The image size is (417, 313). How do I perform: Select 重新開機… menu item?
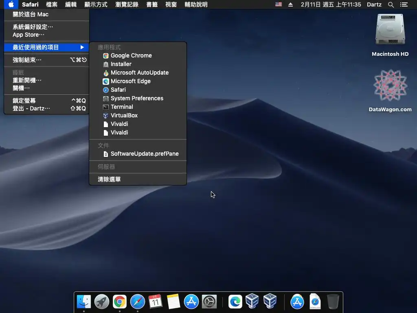[x=46, y=80]
